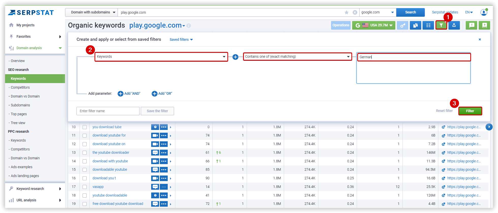Click Reset filter
This screenshot has width=498, height=213.
click(x=444, y=111)
